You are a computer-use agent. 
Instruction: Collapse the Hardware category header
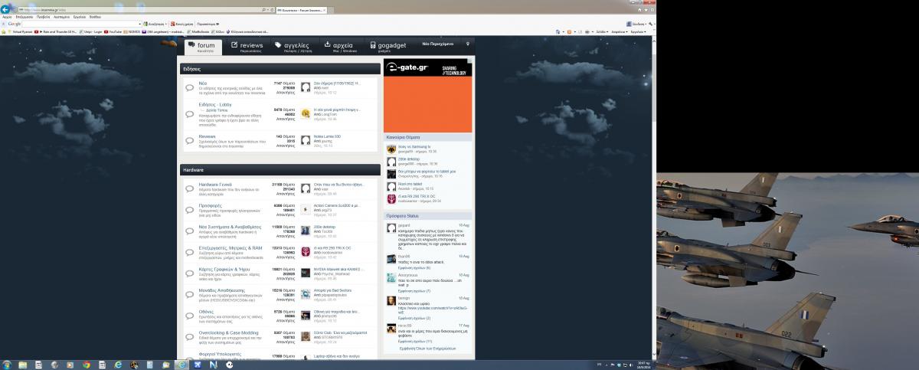click(280, 169)
